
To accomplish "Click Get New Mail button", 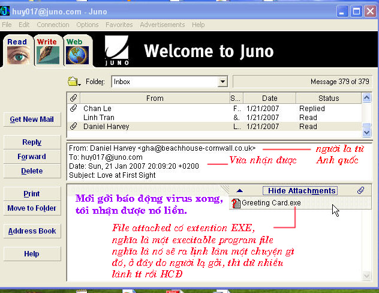I will click(32, 119).
